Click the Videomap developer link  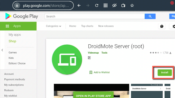[x=93, y=53]
